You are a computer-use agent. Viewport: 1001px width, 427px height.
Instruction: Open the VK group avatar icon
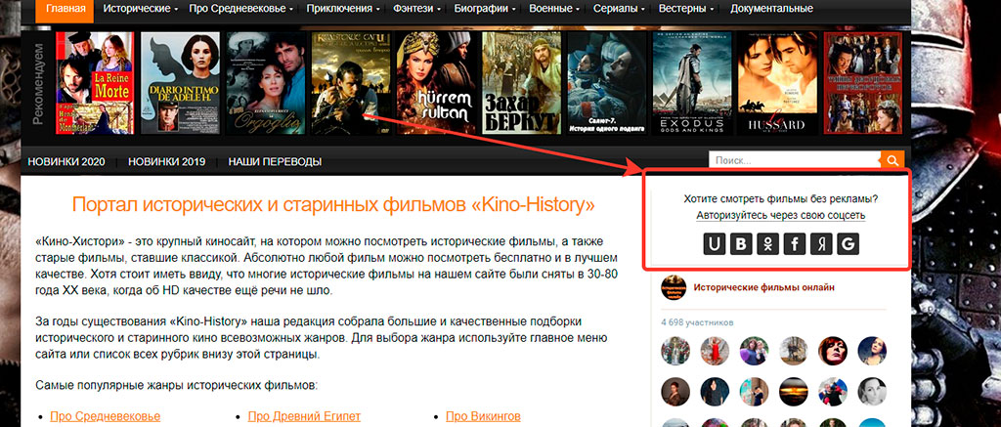pyautogui.click(x=674, y=288)
